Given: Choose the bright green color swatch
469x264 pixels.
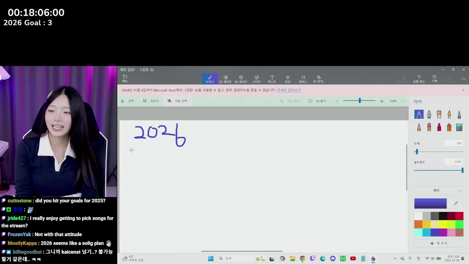Looking at the screenshot, I should [459, 224].
